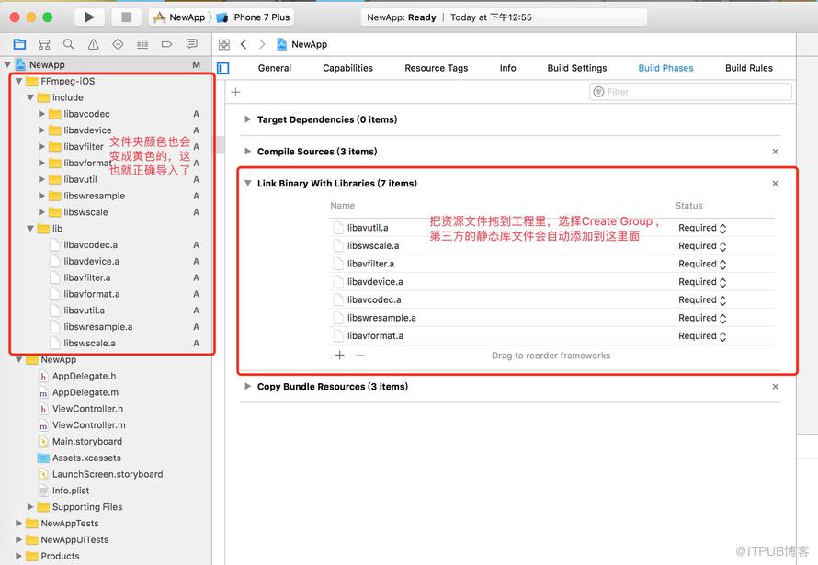
Task: Remove the Compile Sources phase with X
Action: pos(775,152)
